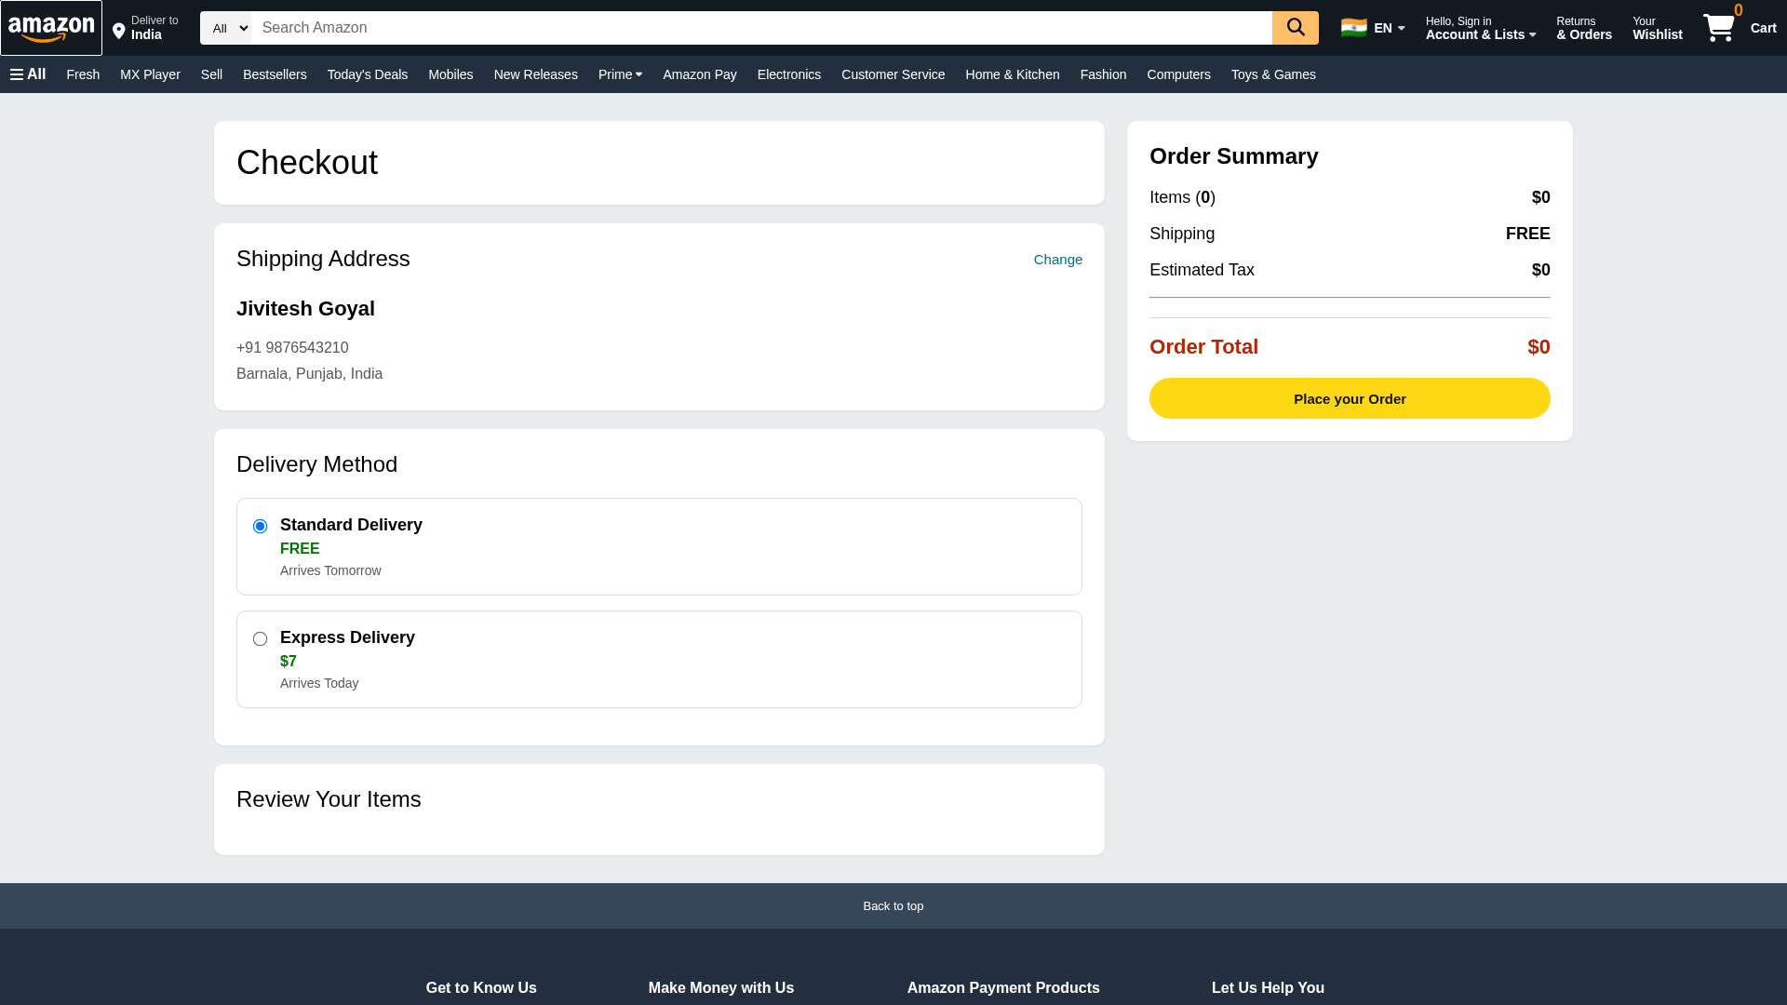Open the Fresh nav item
1787x1005 pixels.
tap(83, 74)
